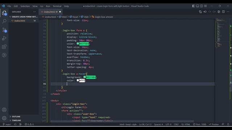
Task: Open the Run menu
Action: click(x=48, y=6)
